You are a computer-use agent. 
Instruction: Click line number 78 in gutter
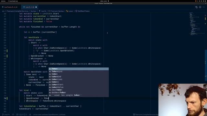point(5,98)
